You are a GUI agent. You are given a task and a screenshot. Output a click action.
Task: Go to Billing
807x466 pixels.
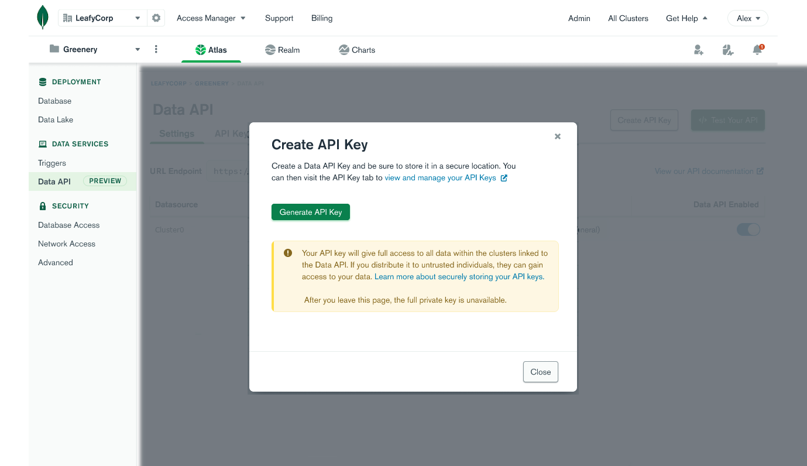point(322,18)
